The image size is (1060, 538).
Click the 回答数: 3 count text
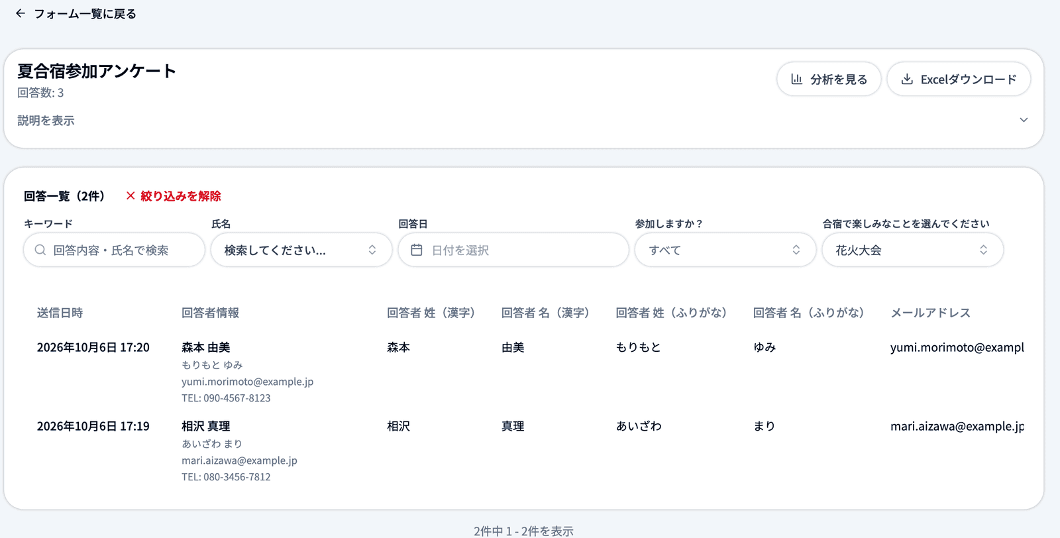pyautogui.click(x=40, y=93)
